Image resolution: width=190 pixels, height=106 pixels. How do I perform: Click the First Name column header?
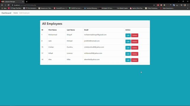pyautogui.click(x=53, y=30)
